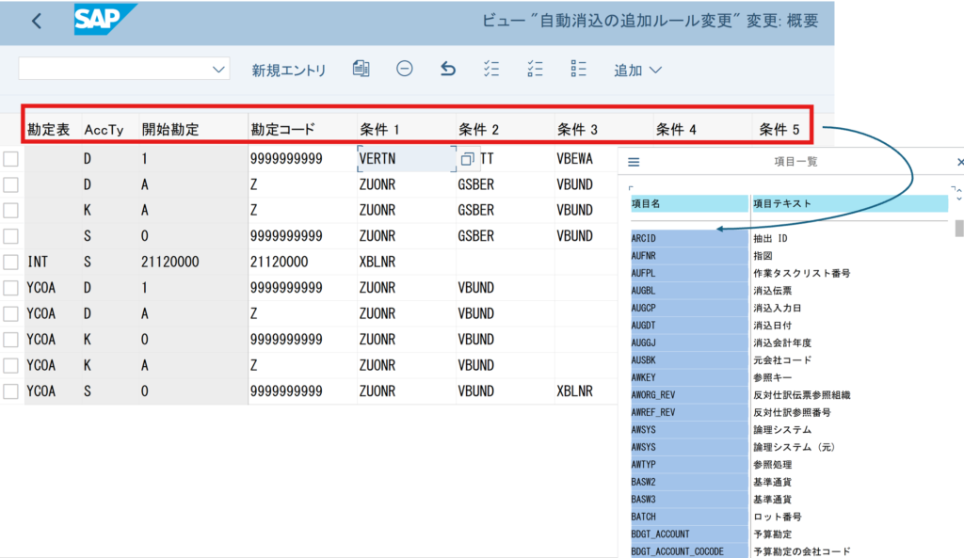Select AUGGJ in the field list
Screen dimensions: 964x558
pos(689,343)
